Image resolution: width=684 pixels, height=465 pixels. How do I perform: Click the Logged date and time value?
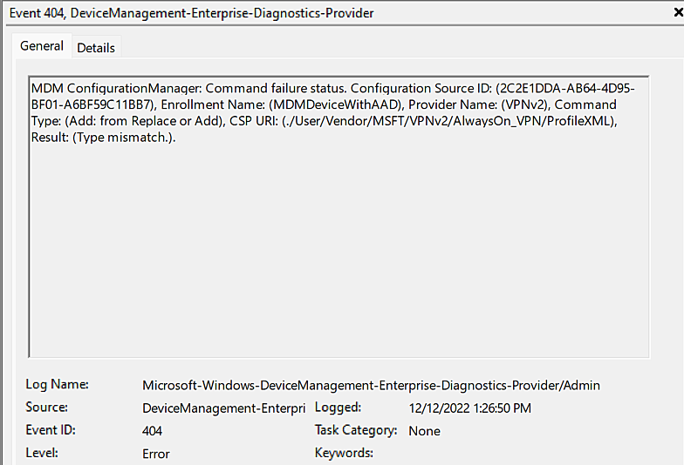(x=469, y=408)
